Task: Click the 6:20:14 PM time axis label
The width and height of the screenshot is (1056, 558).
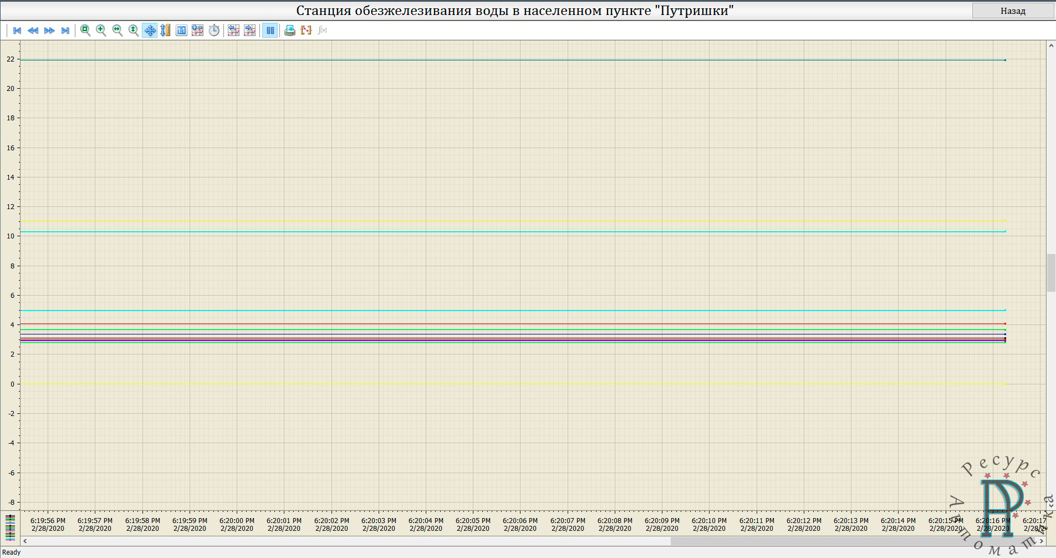Action: click(898, 521)
